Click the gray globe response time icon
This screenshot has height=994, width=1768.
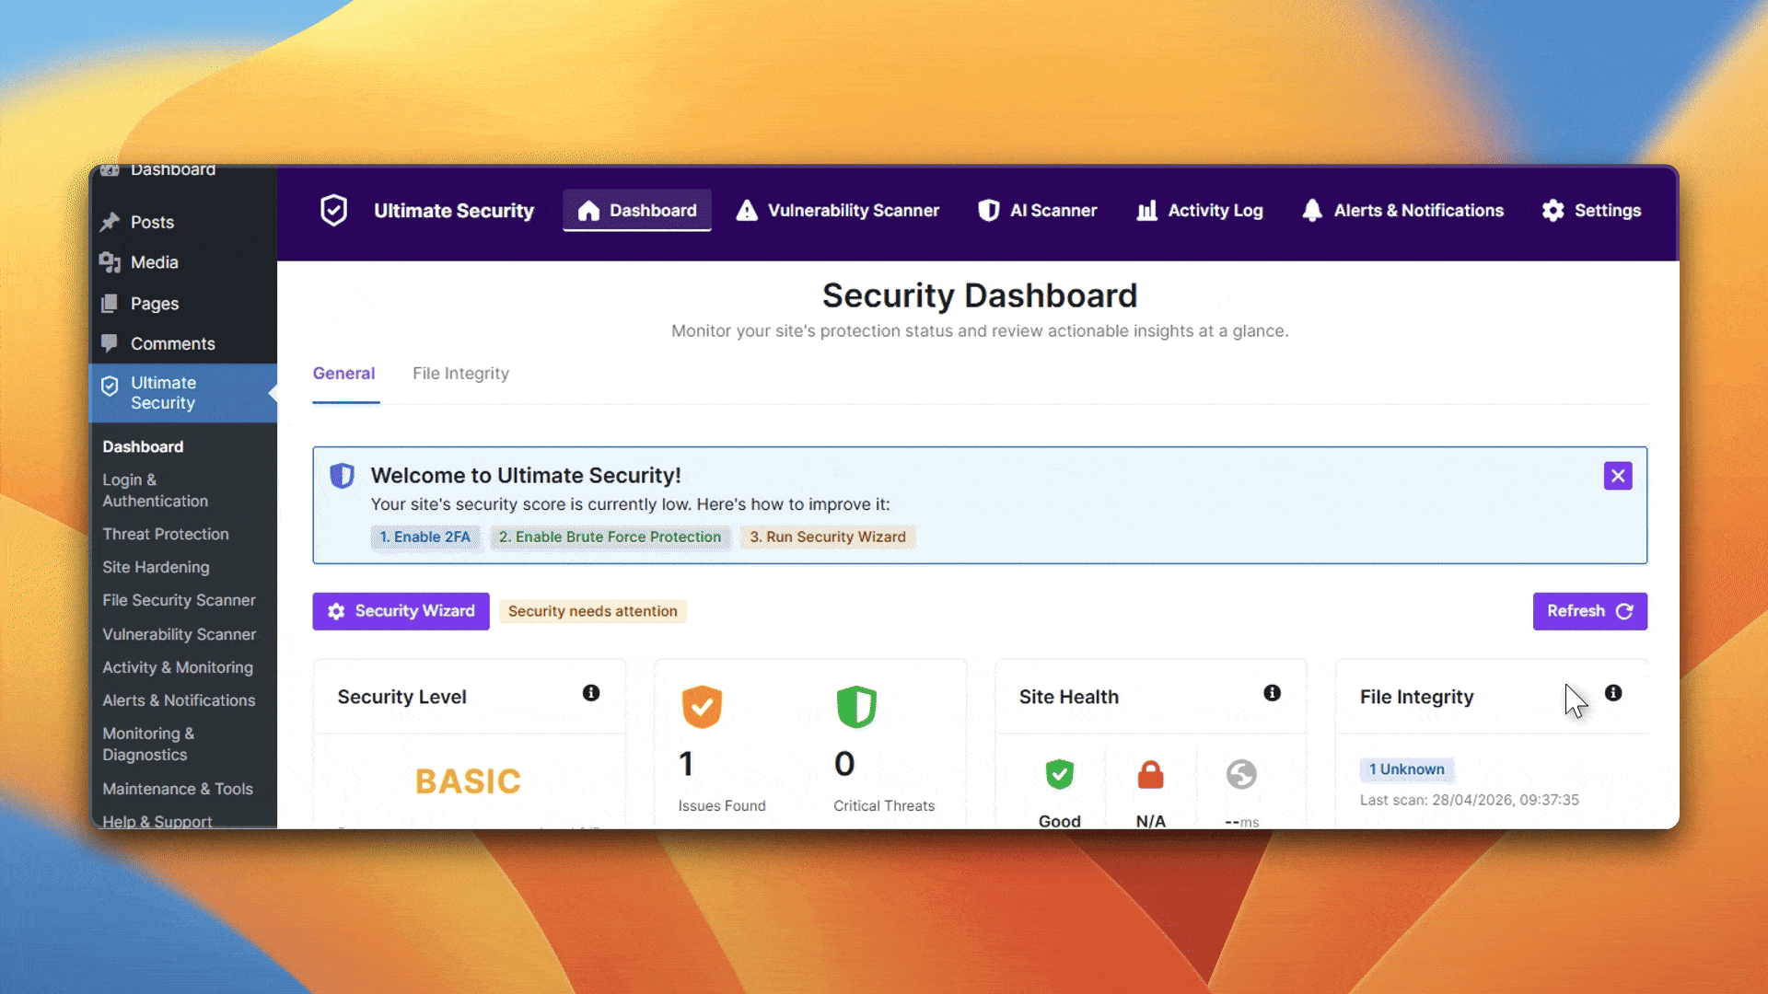click(1241, 774)
